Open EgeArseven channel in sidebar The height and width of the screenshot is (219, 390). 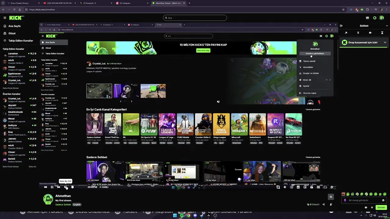(19, 75)
